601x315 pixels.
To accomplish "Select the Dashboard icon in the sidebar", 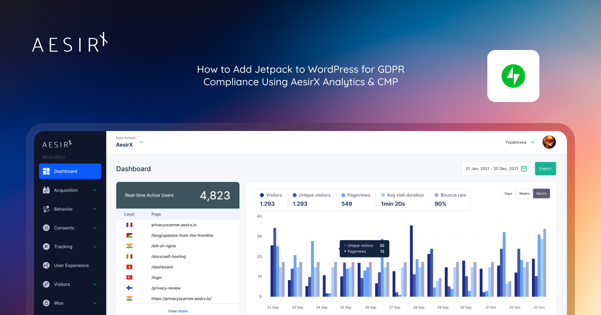I will [48, 171].
